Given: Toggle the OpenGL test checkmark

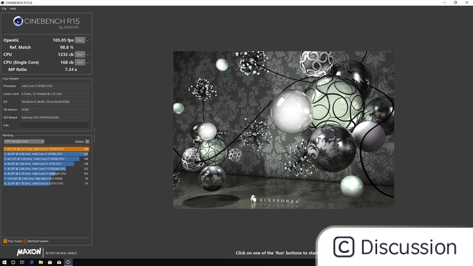Looking at the screenshot, I should pyautogui.click(x=88, y=40).
